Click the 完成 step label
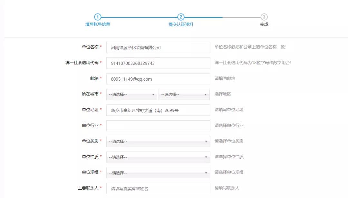This screenshot has width=348, height=198. click(x=264, y=24)
